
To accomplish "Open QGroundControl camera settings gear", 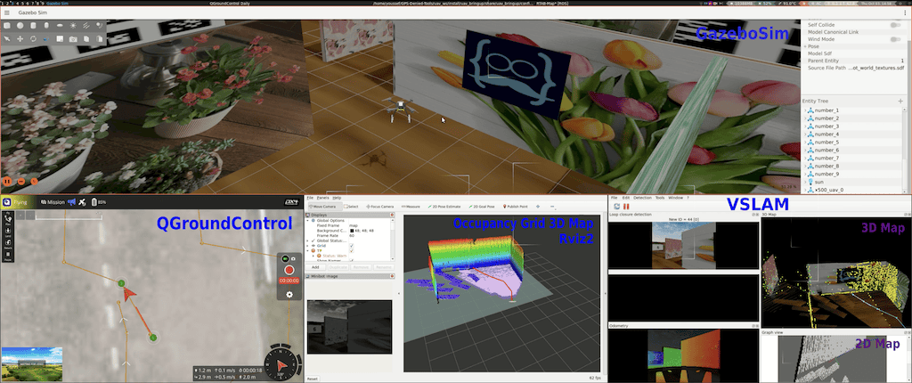I will [x=289, y=295].
